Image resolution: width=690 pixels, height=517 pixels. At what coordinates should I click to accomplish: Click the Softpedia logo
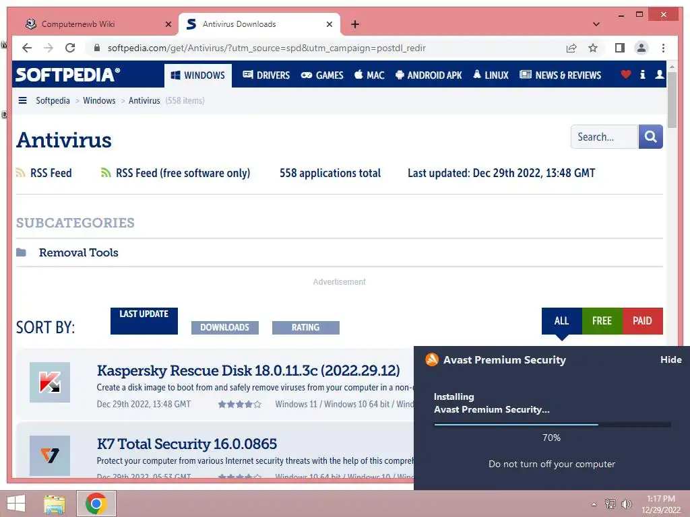[x=68, y=75]
